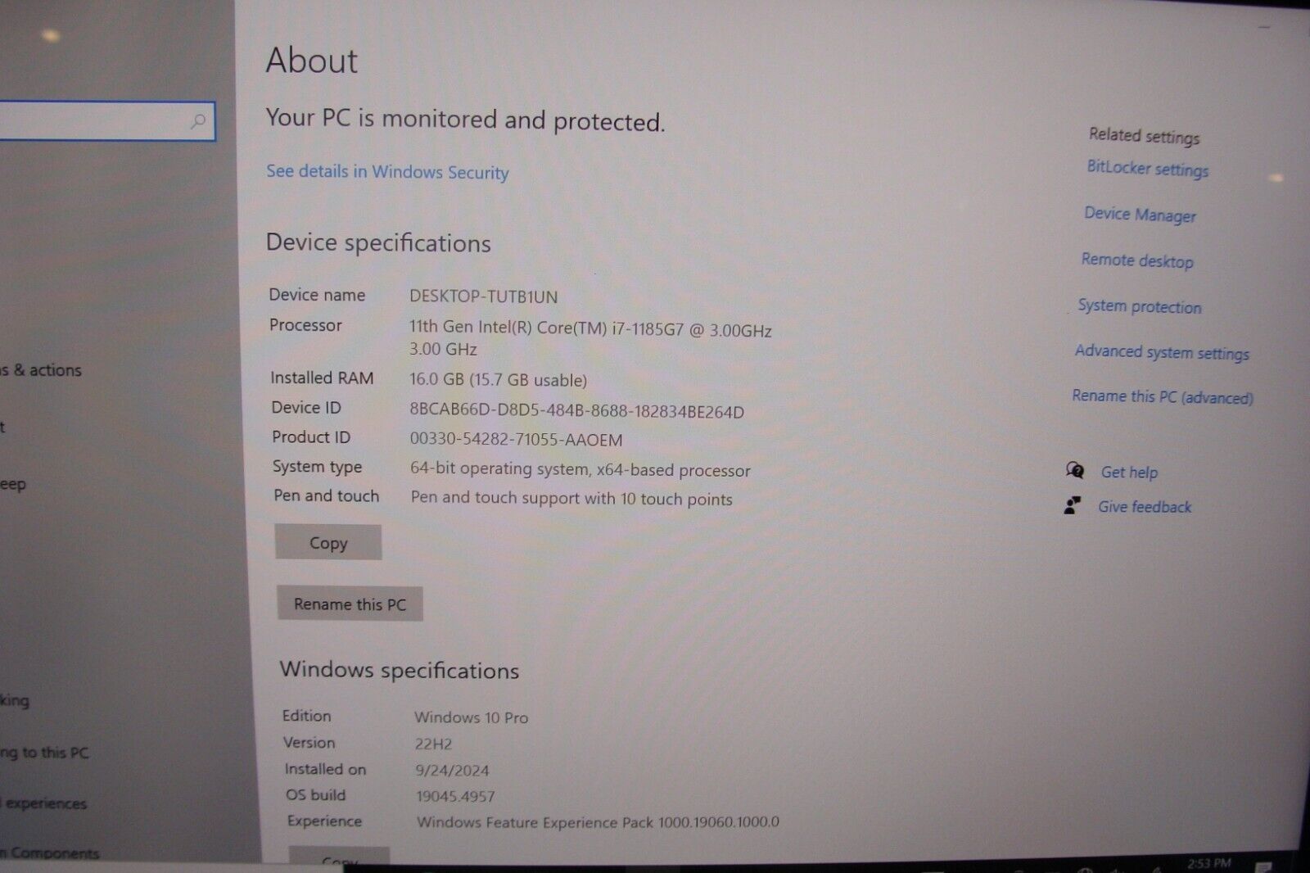The height and width of the screenshot is (873, 1310).
Task: Open Rename this PC (advanced) link
Action: click(1162, 397)
